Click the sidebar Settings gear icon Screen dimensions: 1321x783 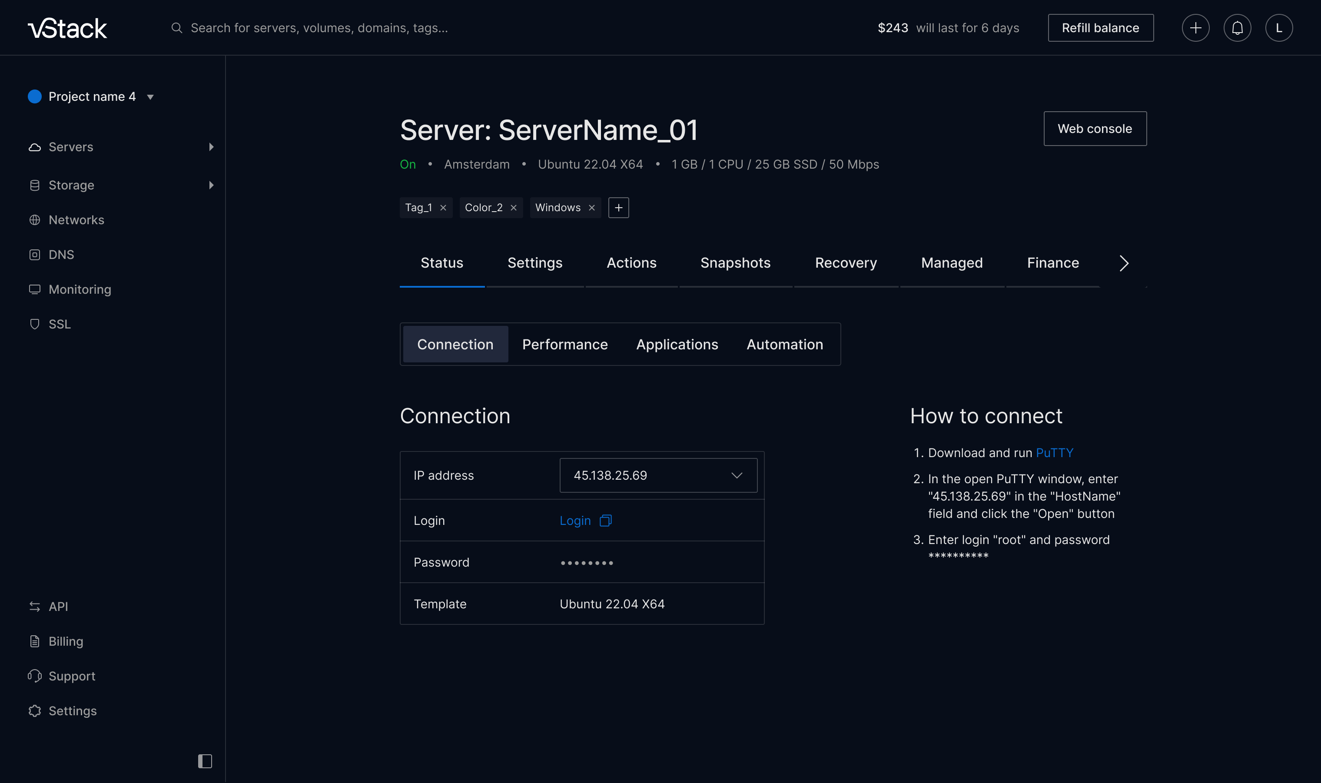coord(35,711)
